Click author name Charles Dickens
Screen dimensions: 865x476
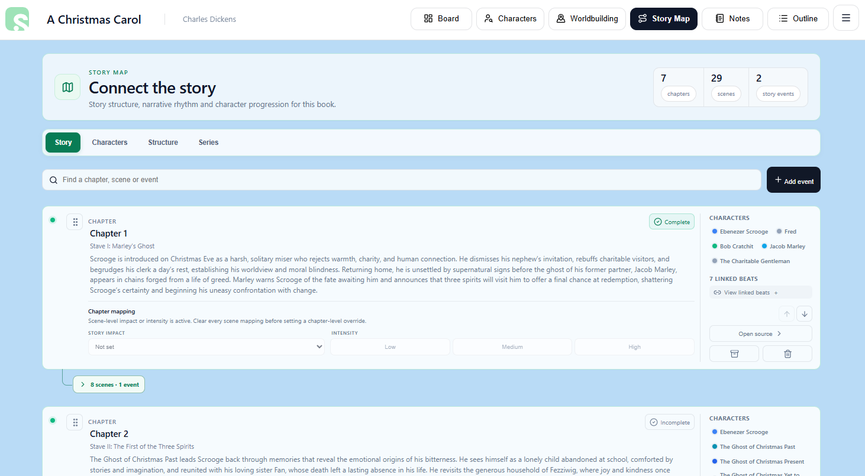pyautogui.click(x=209, y=20)
